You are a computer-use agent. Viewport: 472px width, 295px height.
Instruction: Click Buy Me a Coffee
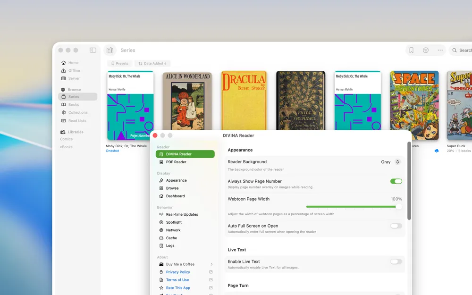180,264
